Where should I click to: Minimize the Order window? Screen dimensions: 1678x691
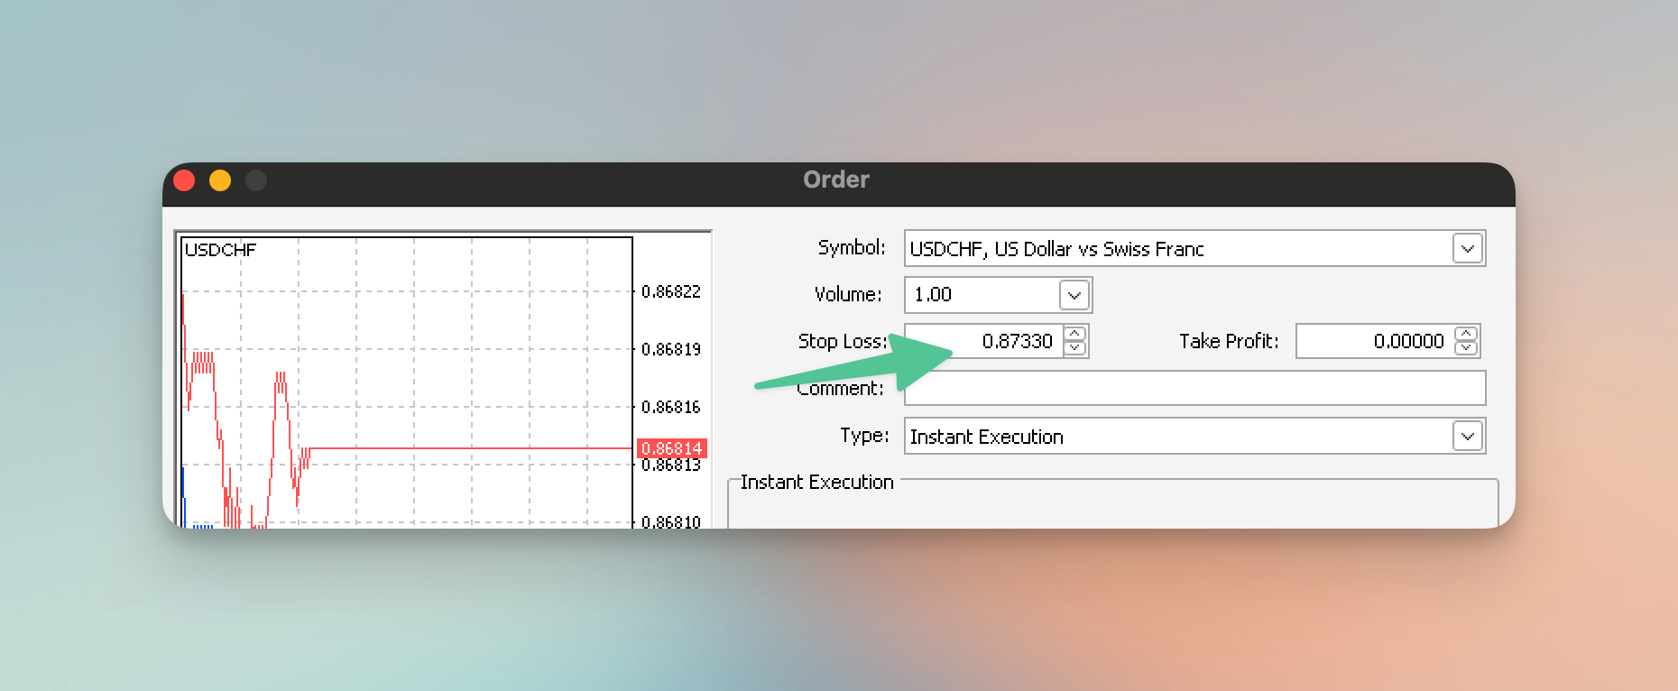click(x=220, y=180)
